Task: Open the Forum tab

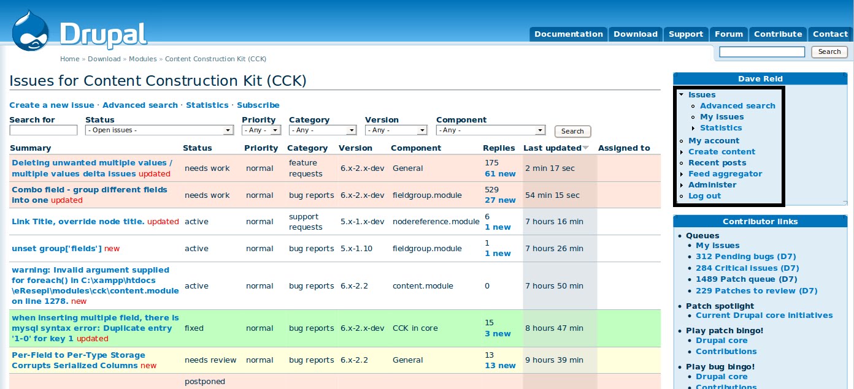Action: (729, 34)
